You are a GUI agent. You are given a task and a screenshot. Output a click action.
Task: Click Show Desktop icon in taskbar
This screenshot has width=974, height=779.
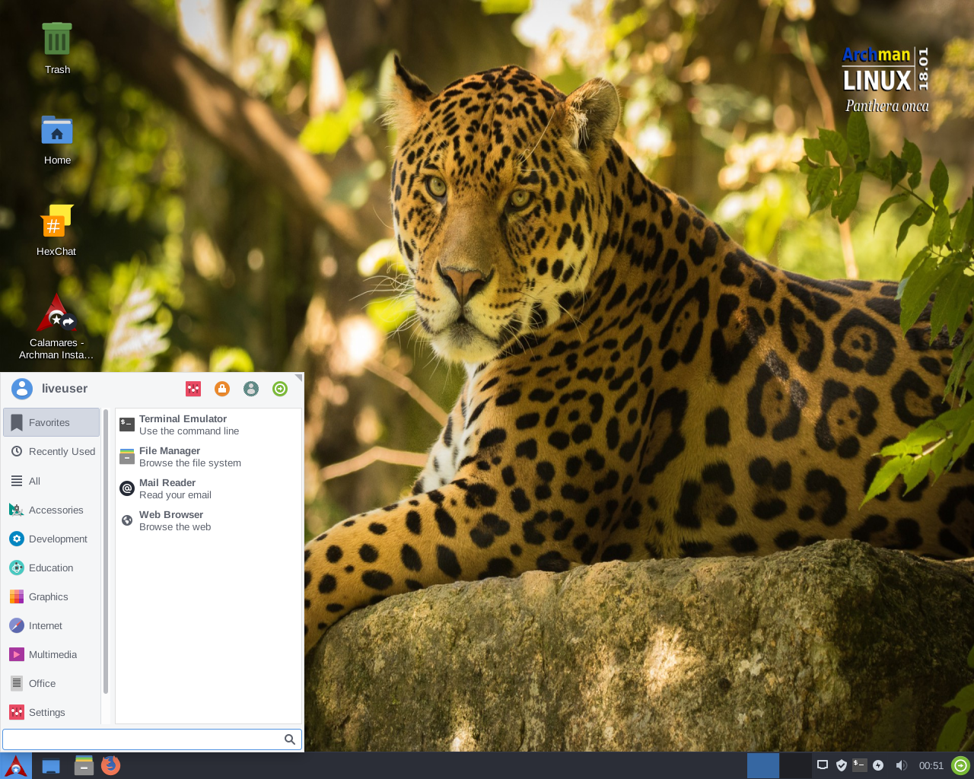(x=51, y=766)
